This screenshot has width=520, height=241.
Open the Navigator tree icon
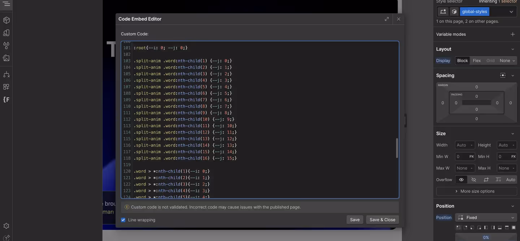coord(6,74)
